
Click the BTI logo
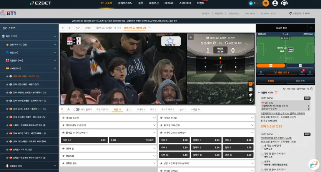click(x=8, y=13)
